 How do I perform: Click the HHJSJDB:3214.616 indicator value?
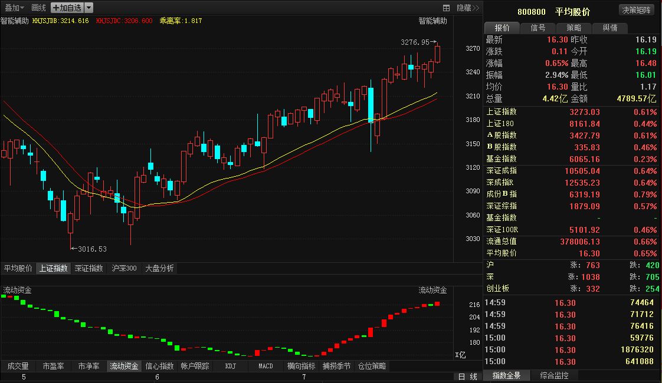(x=60, y=21)
